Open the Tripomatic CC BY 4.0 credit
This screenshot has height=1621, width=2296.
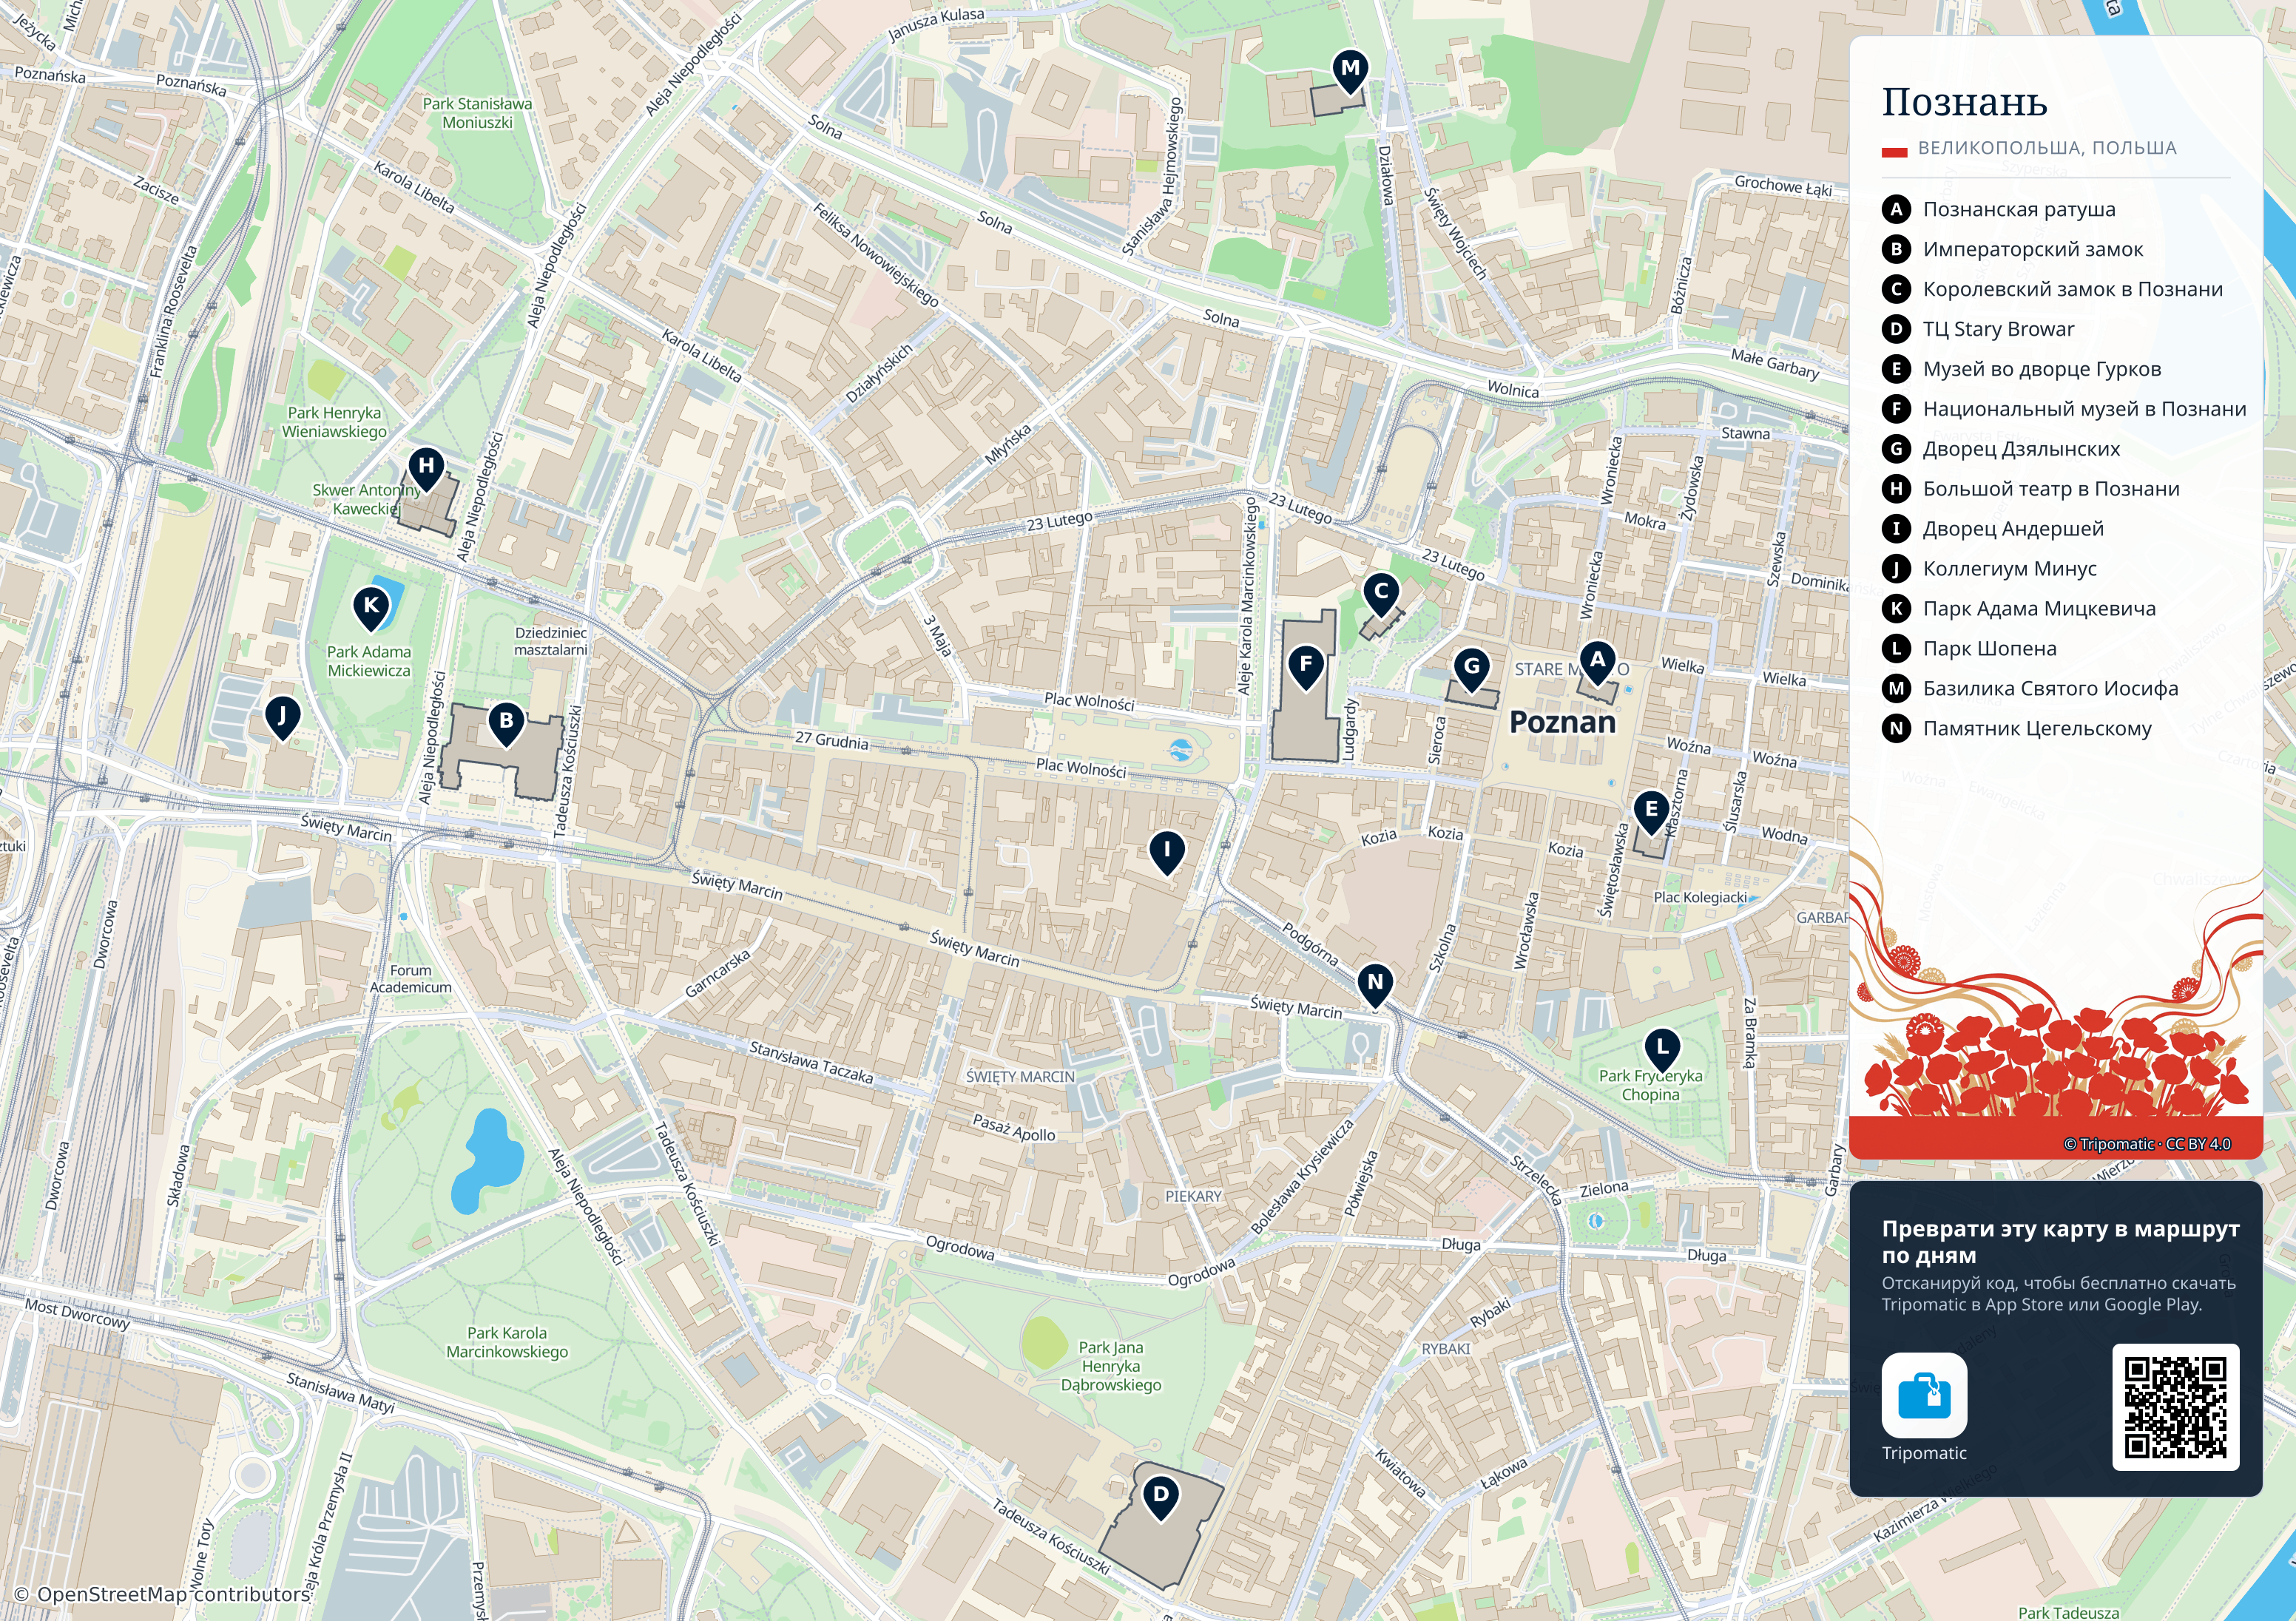2147,1144
